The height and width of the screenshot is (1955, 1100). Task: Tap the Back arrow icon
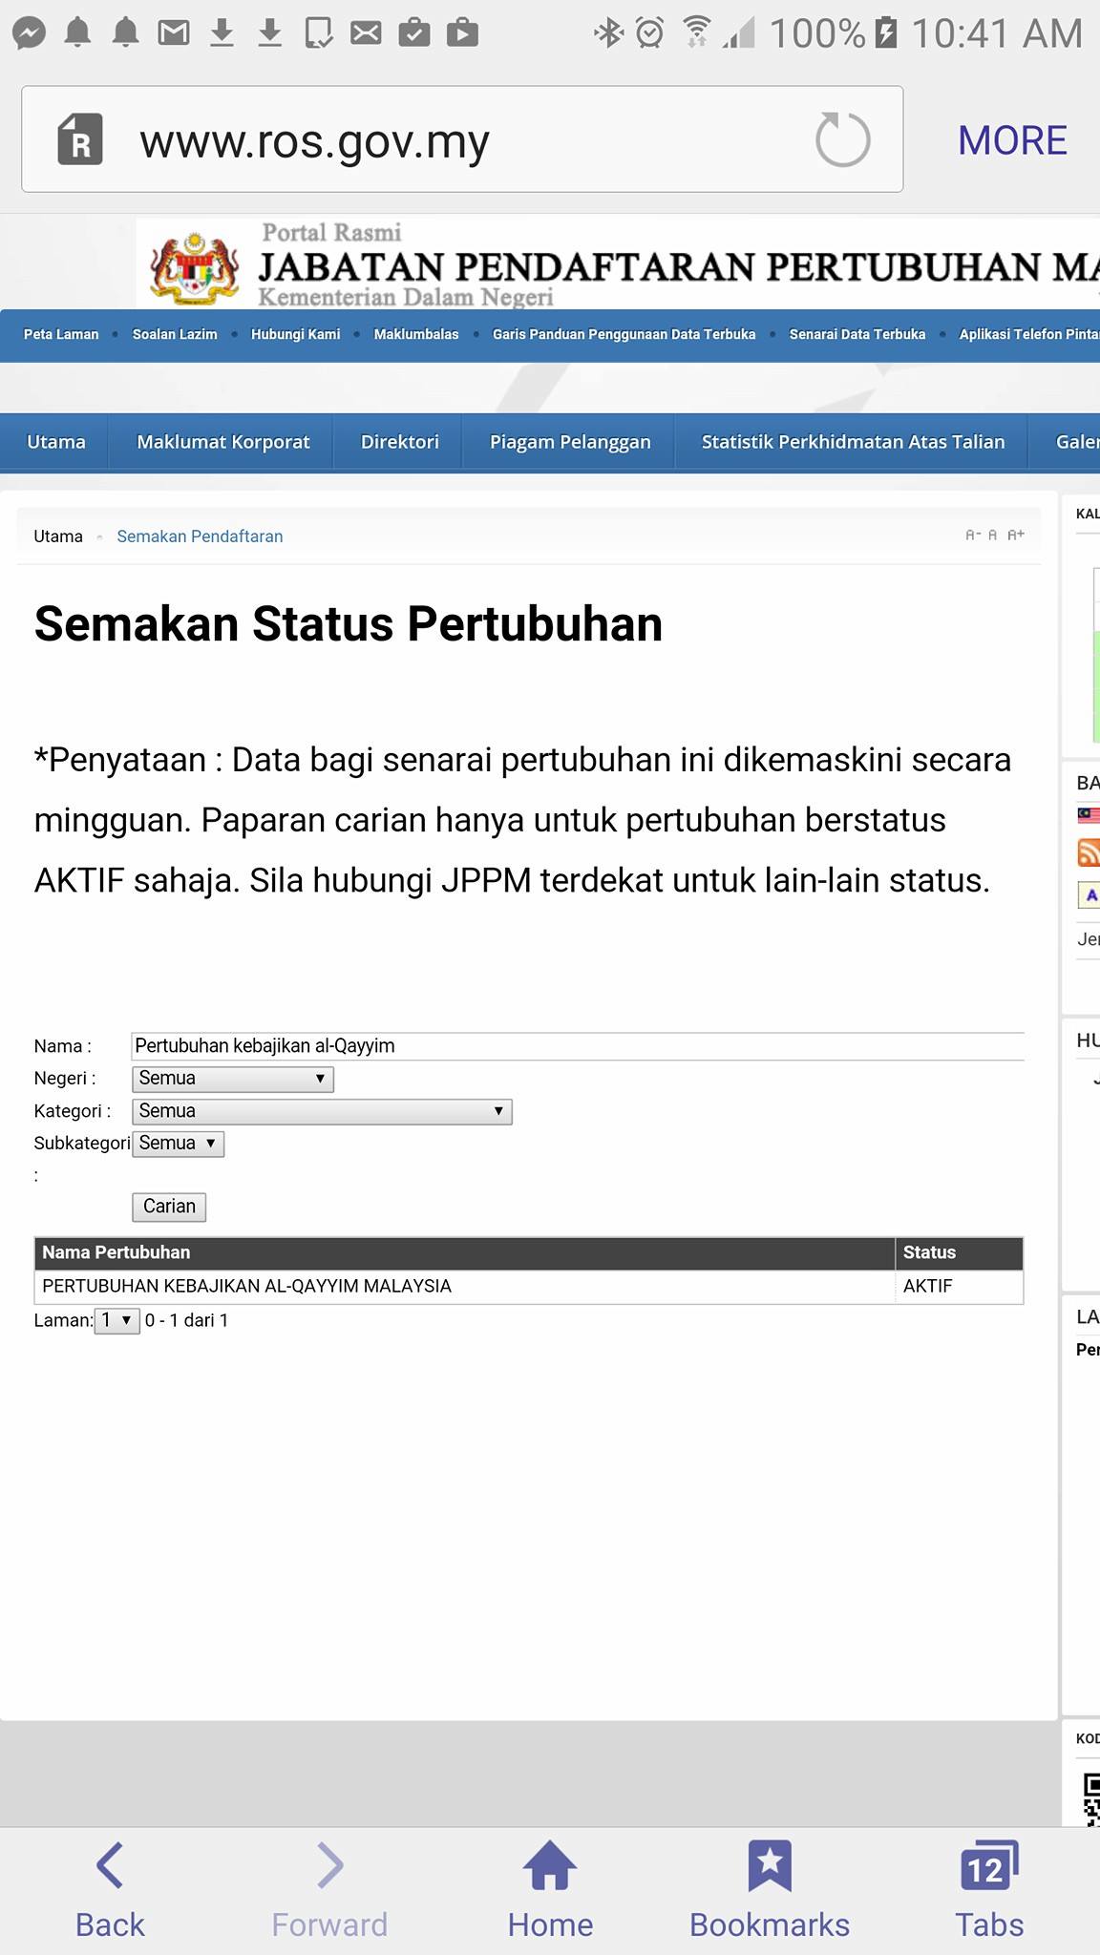(110, 1864)
